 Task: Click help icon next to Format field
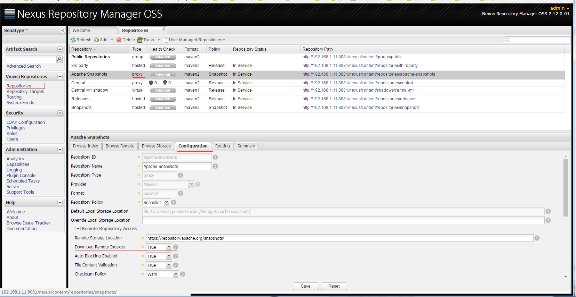(x=181, y=193)
